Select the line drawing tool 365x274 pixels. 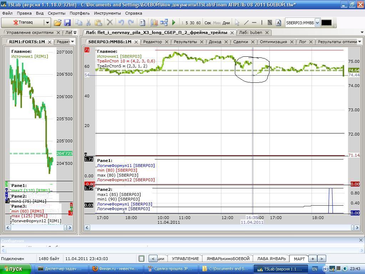click(246, 22)
